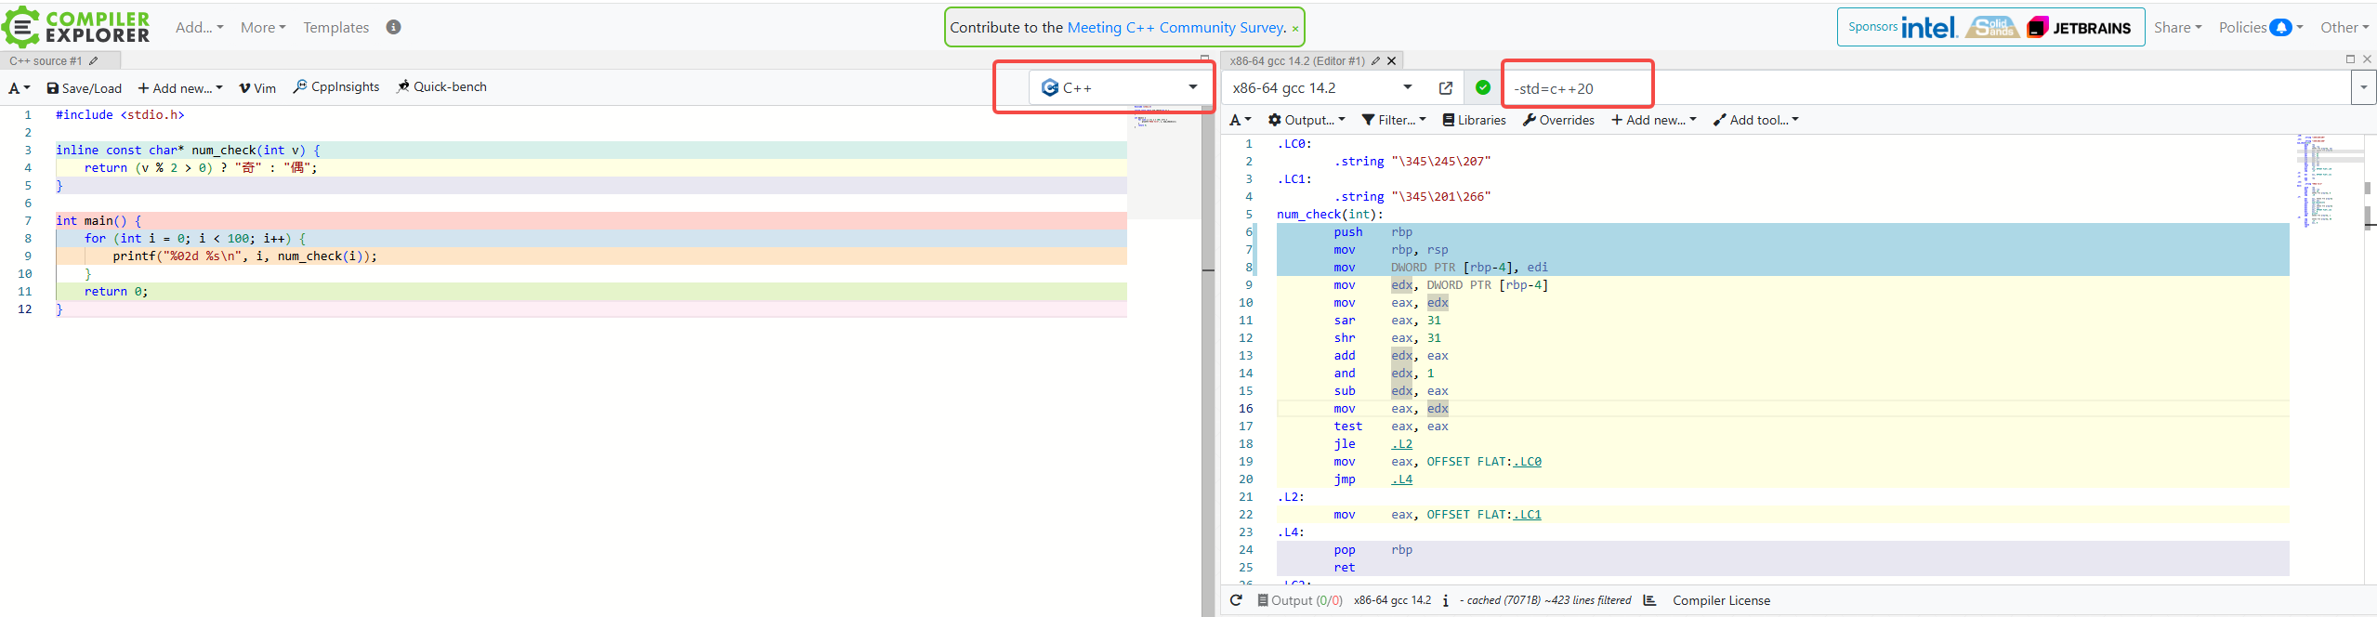Click the Compiler Explorer logo

tap(76, 27)
